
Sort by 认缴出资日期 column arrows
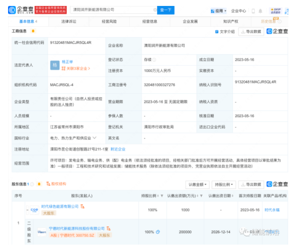click(232, 196)
